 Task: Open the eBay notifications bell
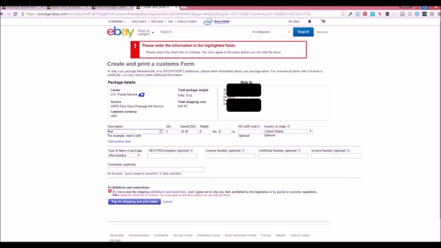point(309,21)
